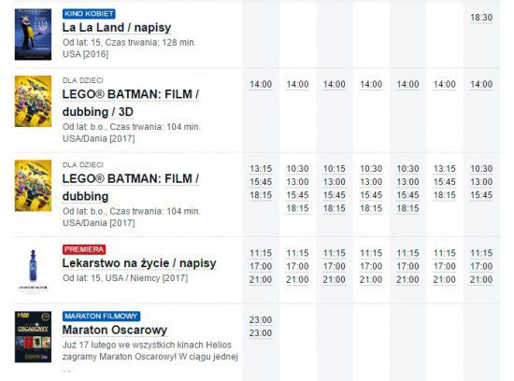Select first-column 11:15 Lekarstwo na życie showtime
This screenshot has height=381, width=514.
261,253
